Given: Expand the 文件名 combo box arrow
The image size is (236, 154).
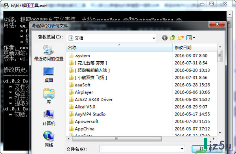Looking at the screenshot, I should [x=182, y=149].
